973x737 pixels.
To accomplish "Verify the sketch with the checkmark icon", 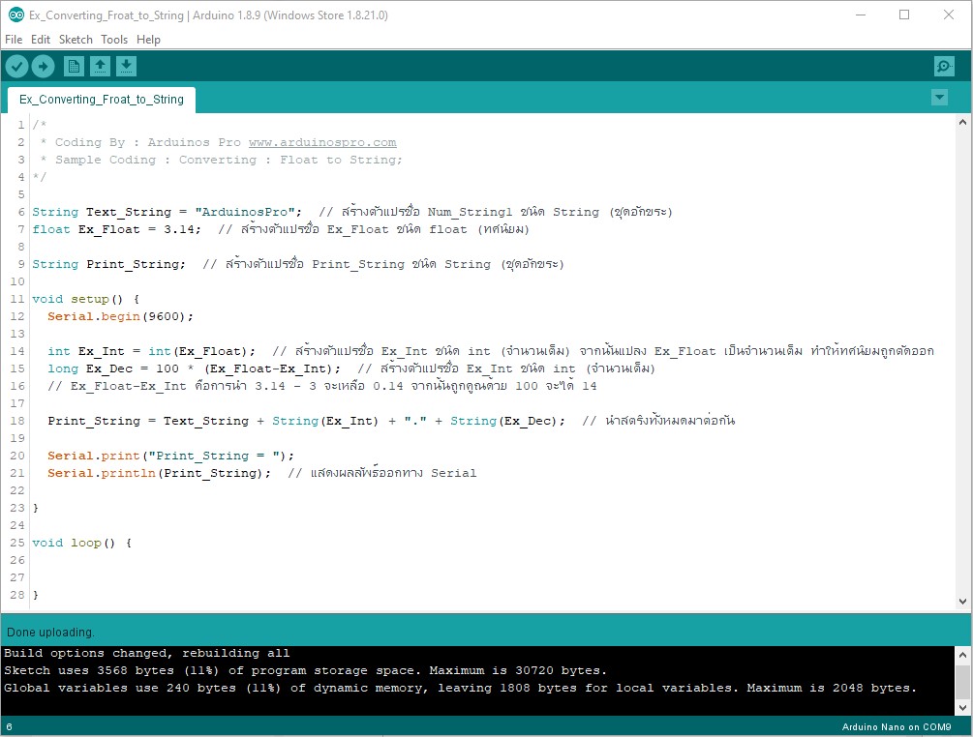I will (x=16, y=66).
